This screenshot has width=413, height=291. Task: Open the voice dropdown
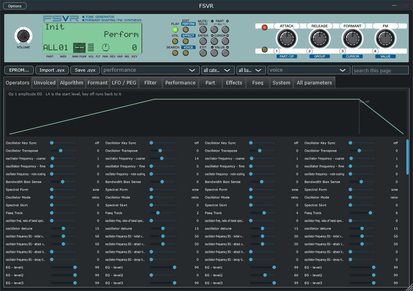point(309,70)
